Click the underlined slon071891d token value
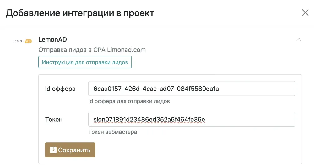Screen dimensions: 314x168 pyautogui.click(x=149, y=119)
